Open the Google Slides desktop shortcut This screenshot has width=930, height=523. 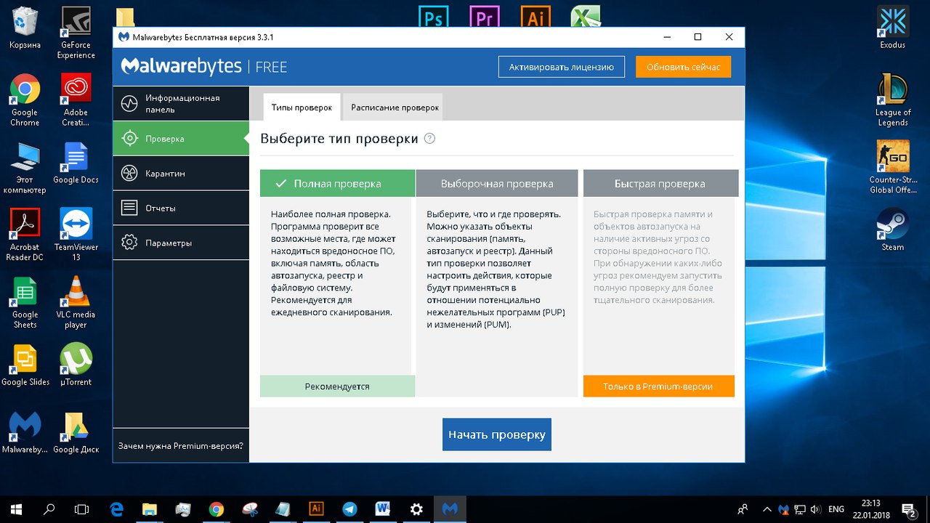click(x=25, y=365)
